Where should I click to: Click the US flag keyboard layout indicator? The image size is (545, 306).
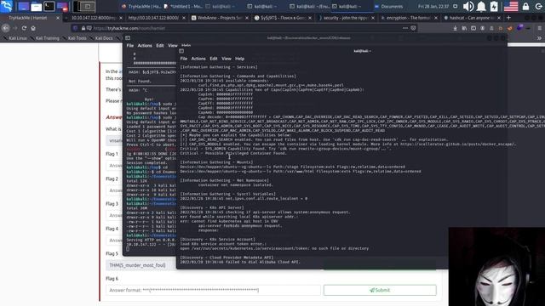pyautogui.click(x=511, y=6)
